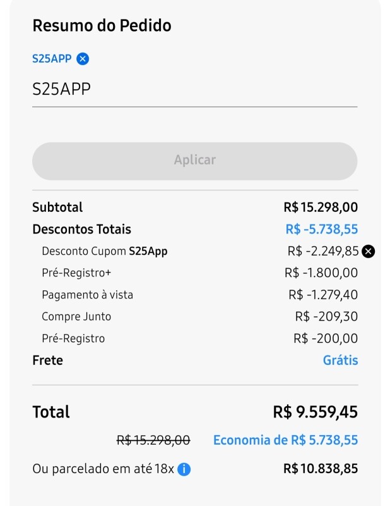This screenshot has height=506, width=390.
Task: Click the coupon code input field
Action: [194, 90]
